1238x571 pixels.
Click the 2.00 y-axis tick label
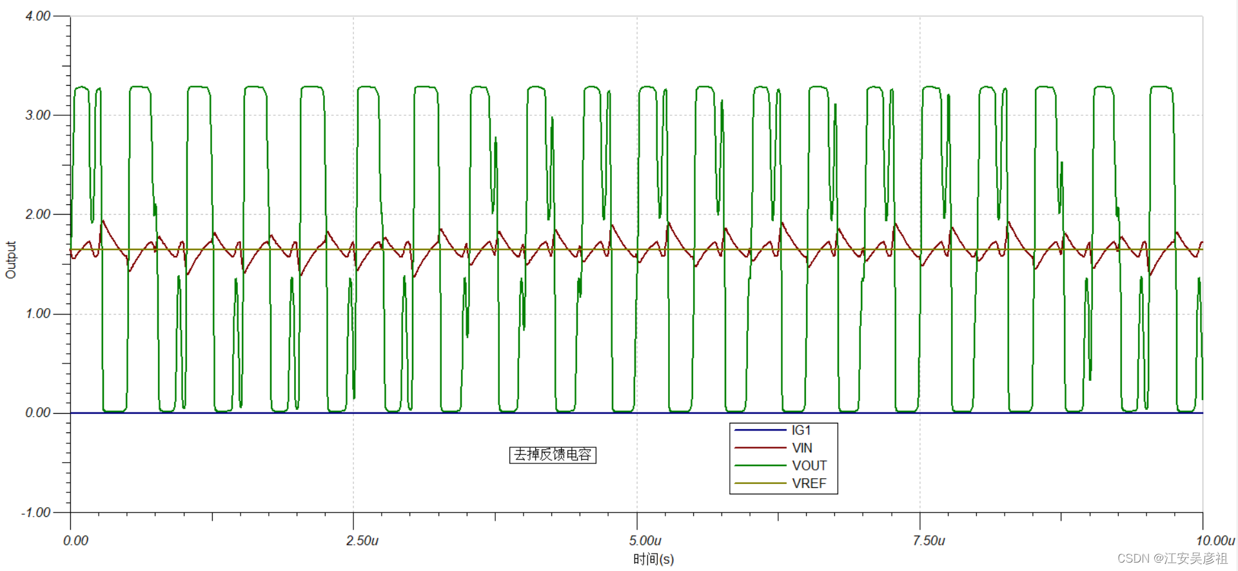[x=38, y=215]
